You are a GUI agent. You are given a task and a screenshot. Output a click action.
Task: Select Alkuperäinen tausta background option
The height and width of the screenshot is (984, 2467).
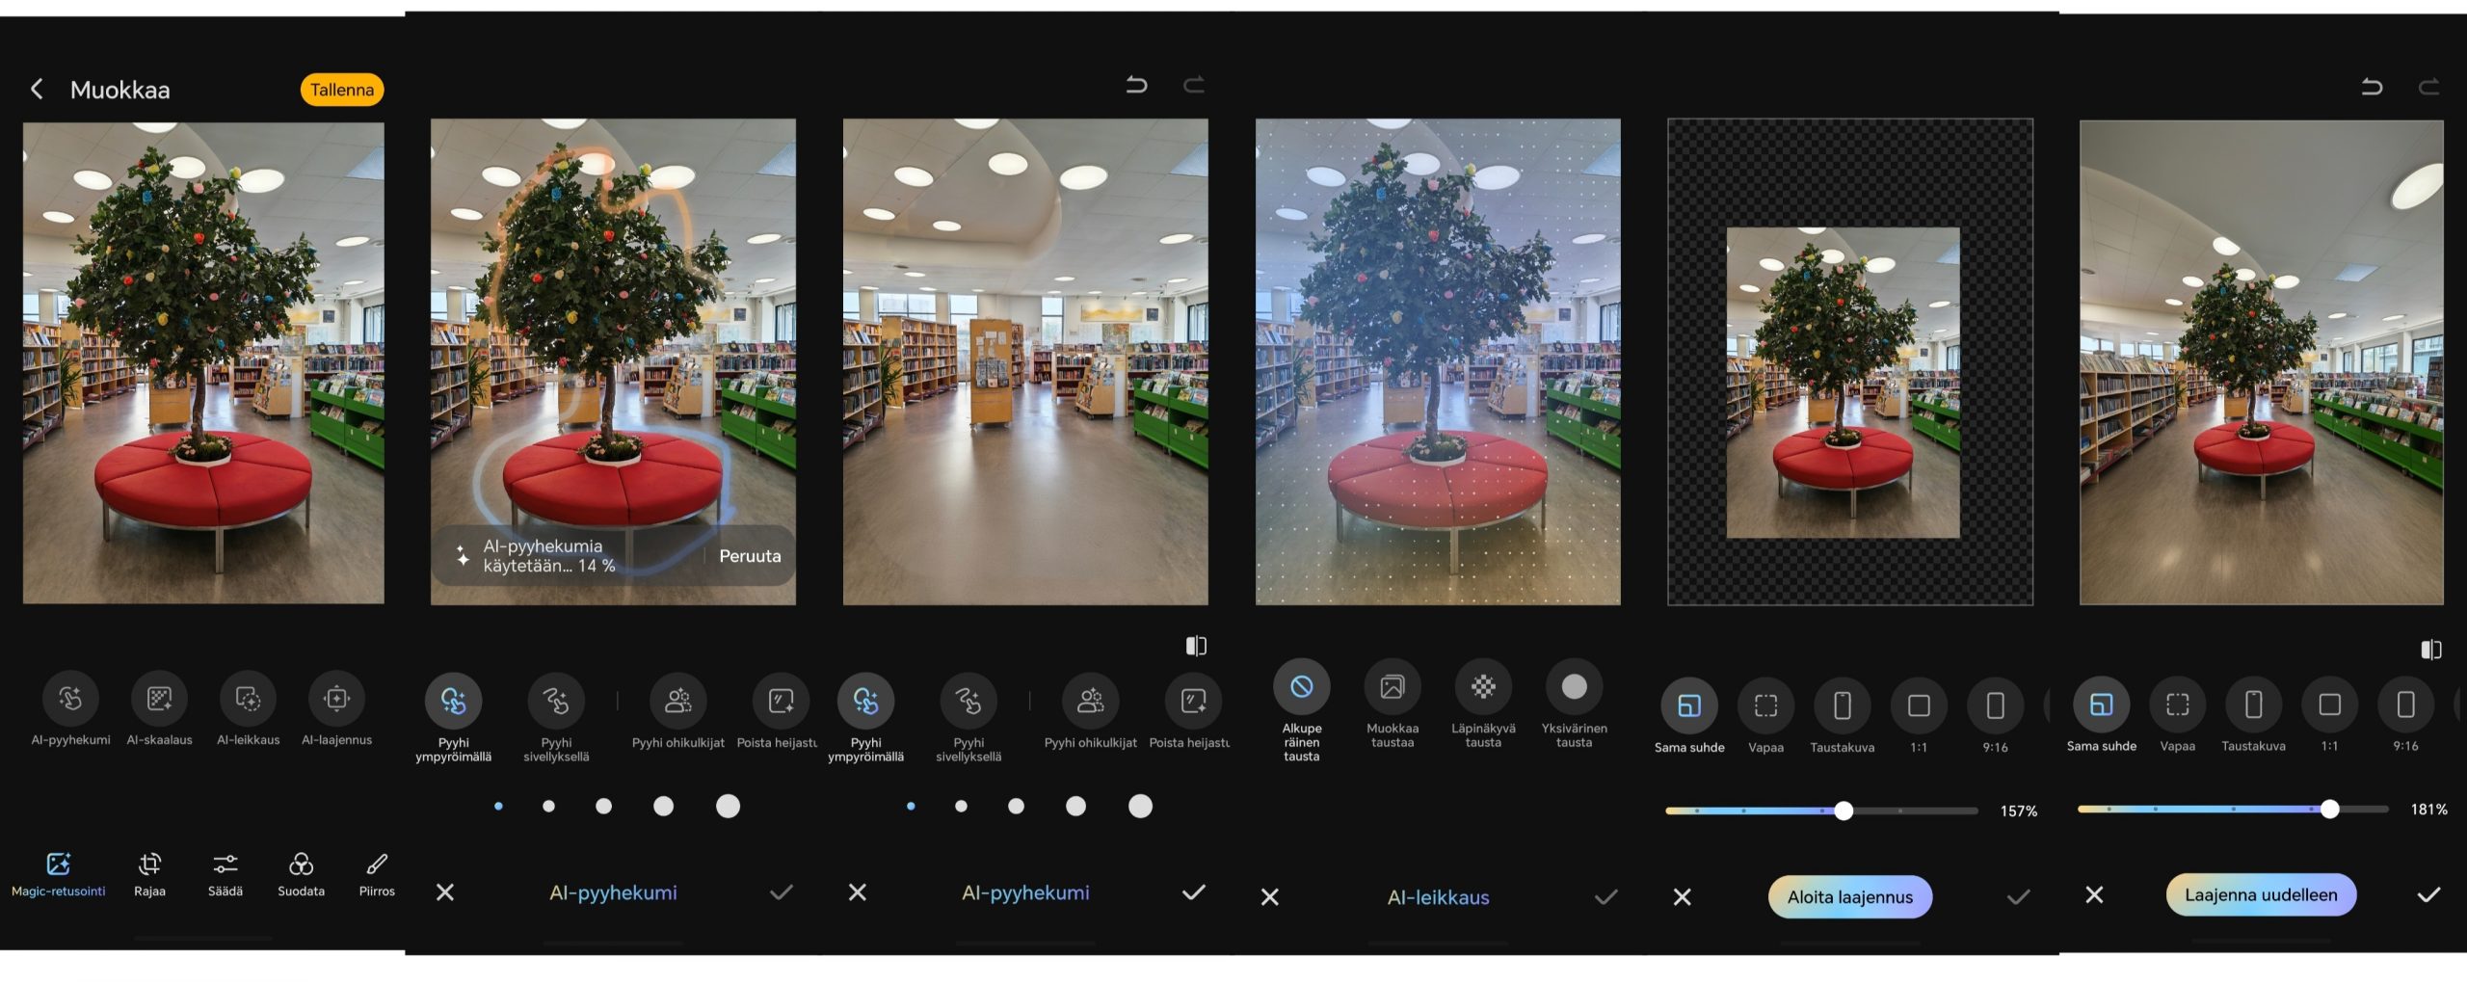(x=1301, y=687)
